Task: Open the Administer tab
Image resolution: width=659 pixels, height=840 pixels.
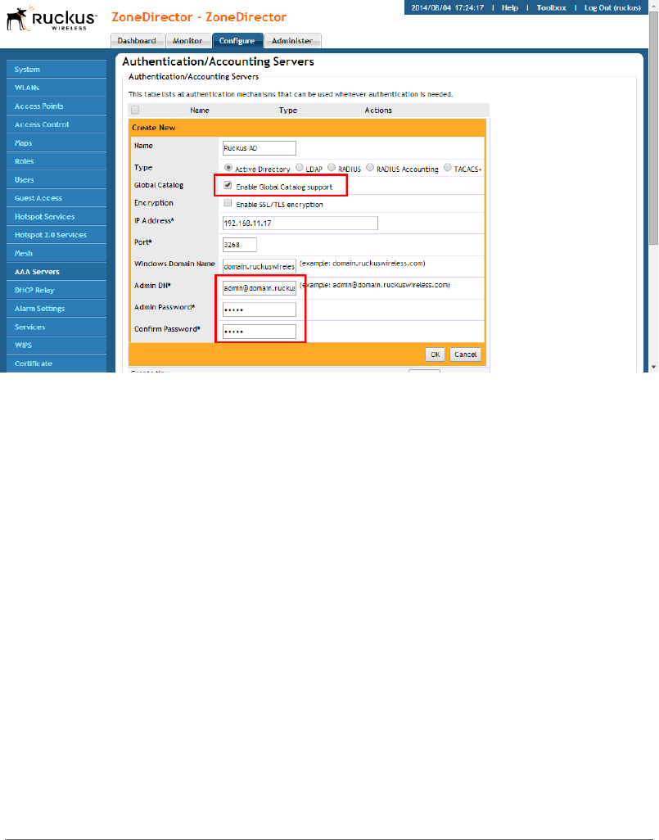Action: click(x=292, y=41)
